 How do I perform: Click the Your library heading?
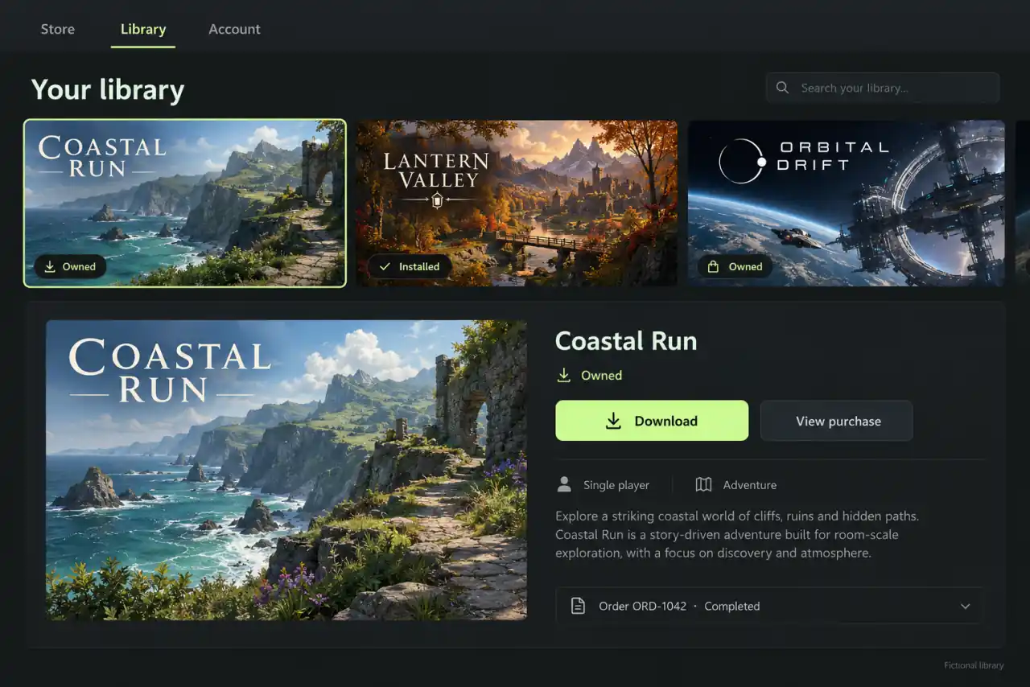click(x=108, y=89)
